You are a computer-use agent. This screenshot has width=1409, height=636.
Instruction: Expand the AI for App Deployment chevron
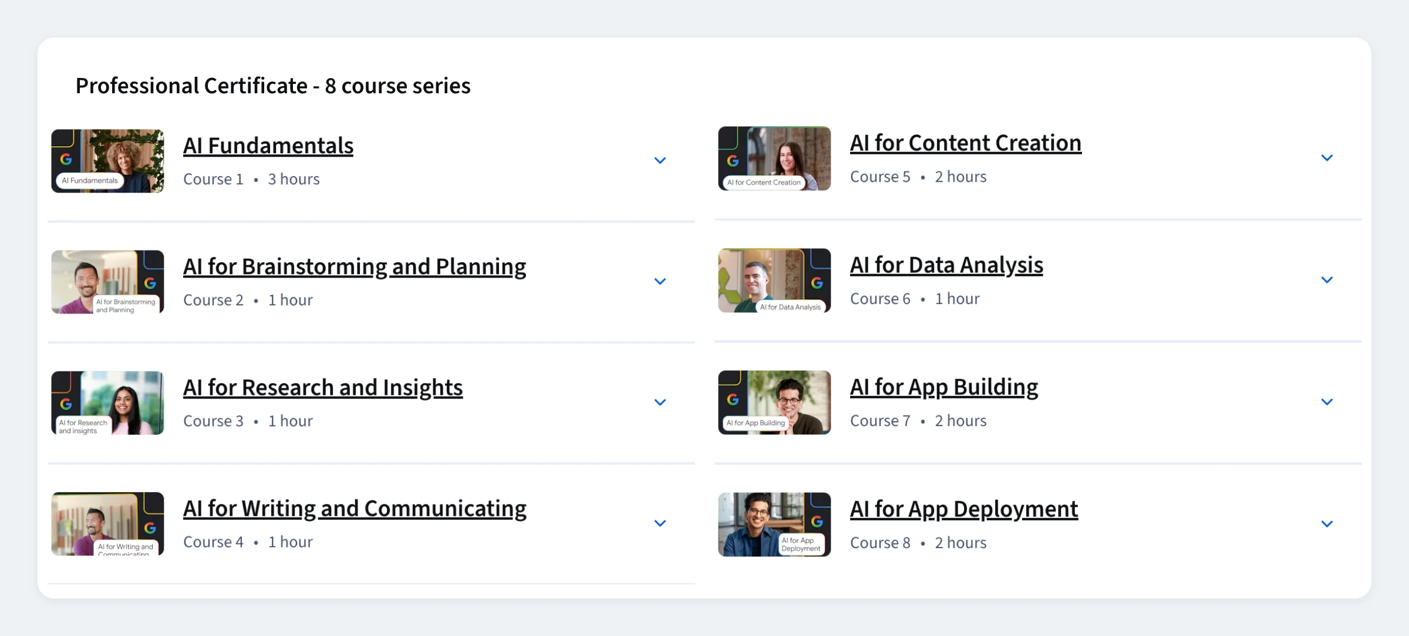(x=1327, y=524)
